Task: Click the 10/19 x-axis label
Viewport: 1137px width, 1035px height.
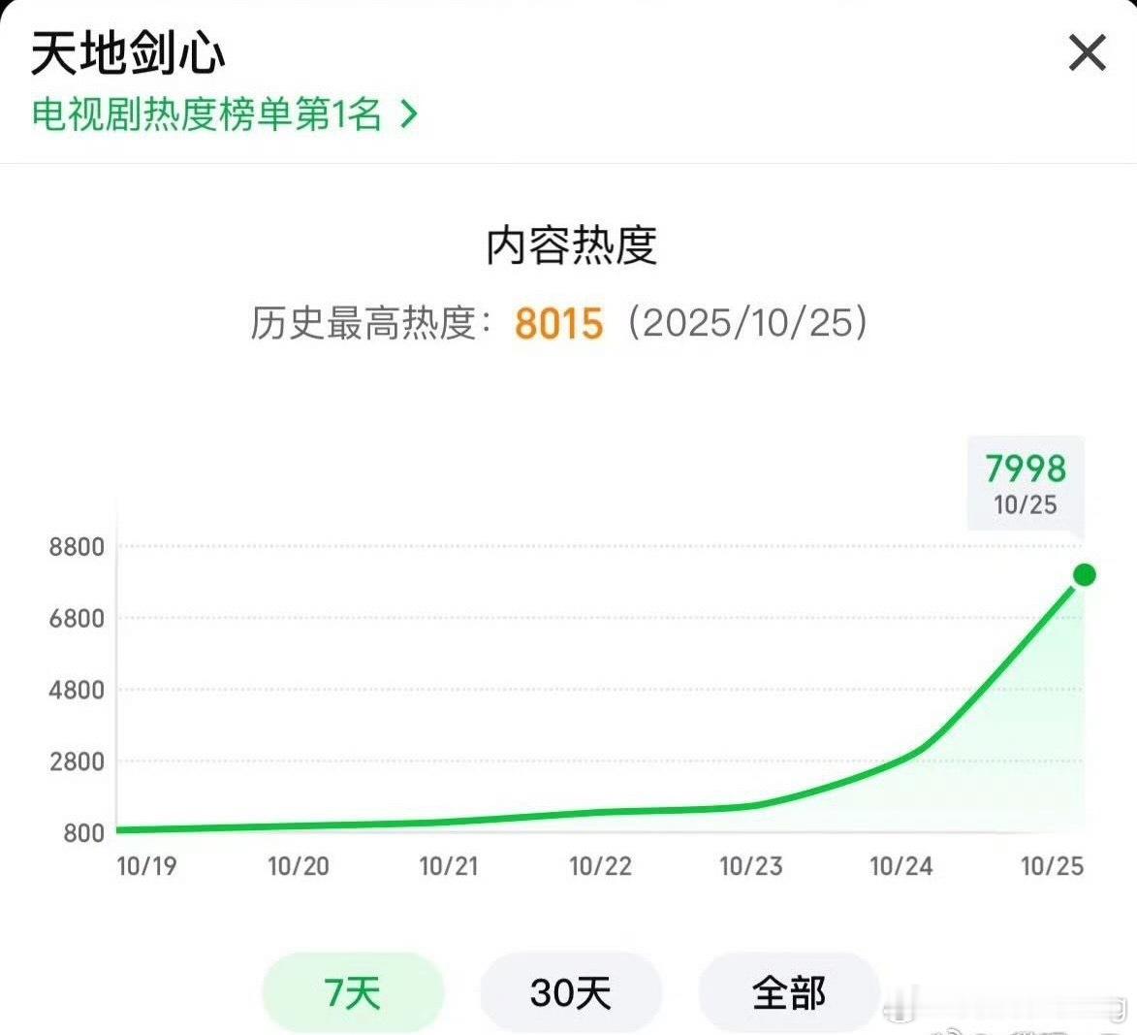Action: pos(146,866)
